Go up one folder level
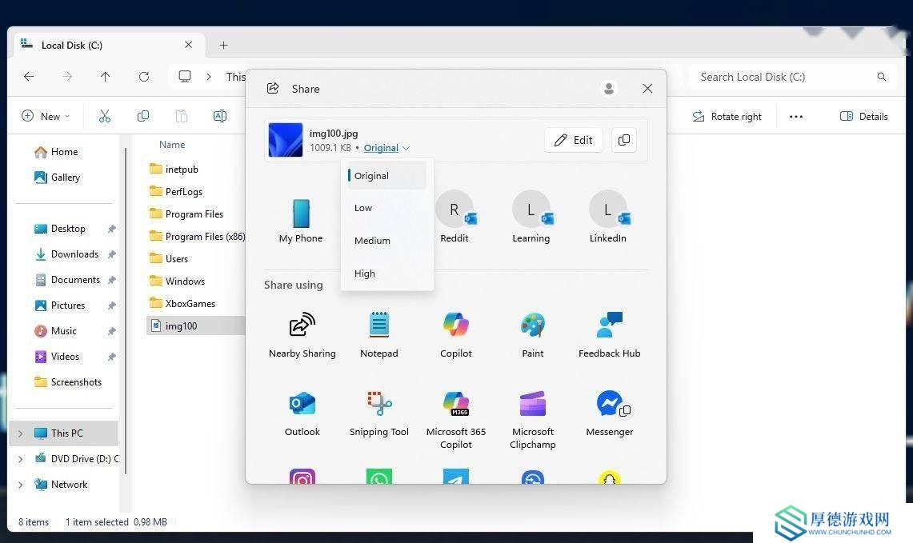 tap(105, 76)
